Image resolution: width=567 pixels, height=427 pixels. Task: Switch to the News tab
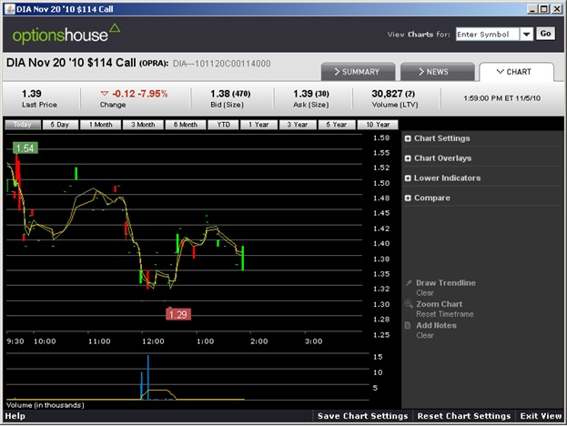[x=437, y=72]
